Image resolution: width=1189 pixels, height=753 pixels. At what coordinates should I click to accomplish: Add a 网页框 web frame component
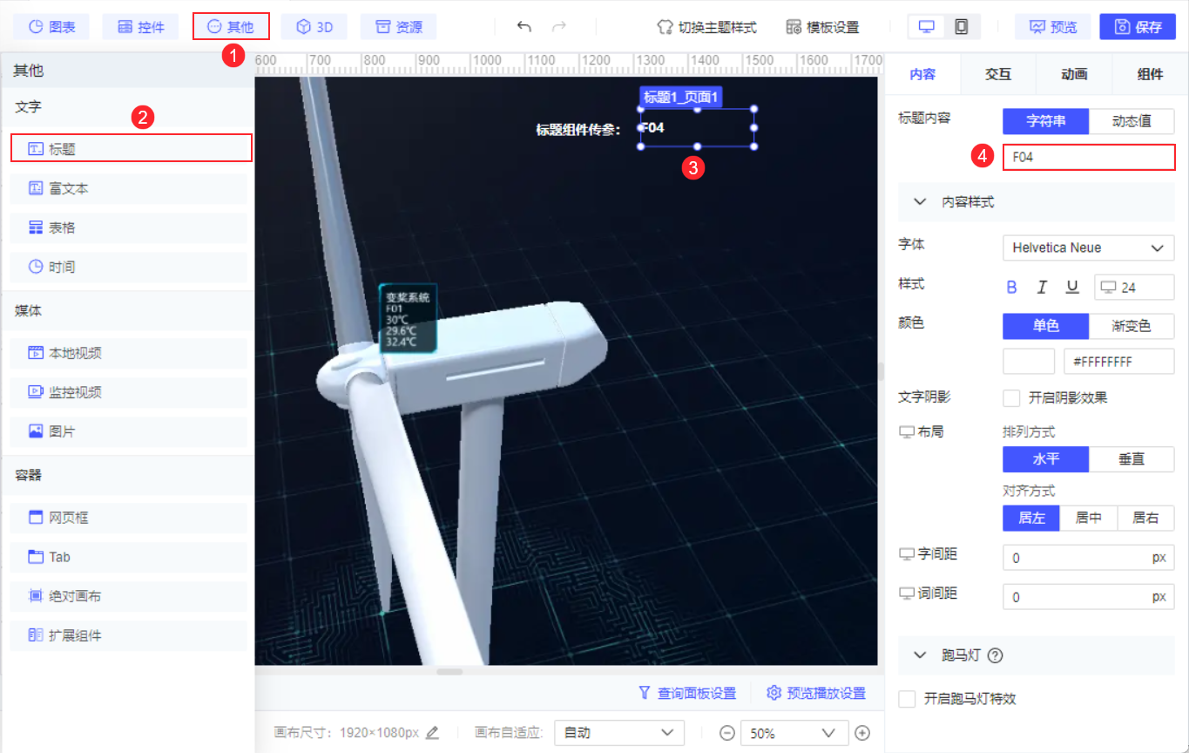129,518
